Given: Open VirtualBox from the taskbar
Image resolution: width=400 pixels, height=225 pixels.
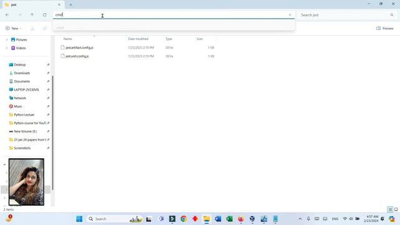Looking at the screenshot, I should click(252, 219).
